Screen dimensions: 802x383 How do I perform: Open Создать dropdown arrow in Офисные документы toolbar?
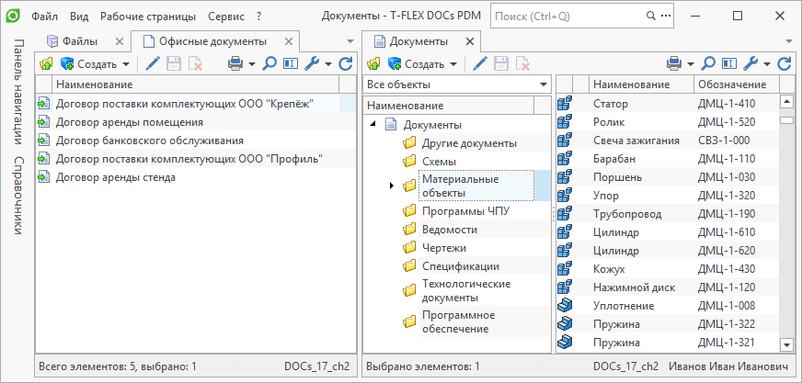pos(126,64)
